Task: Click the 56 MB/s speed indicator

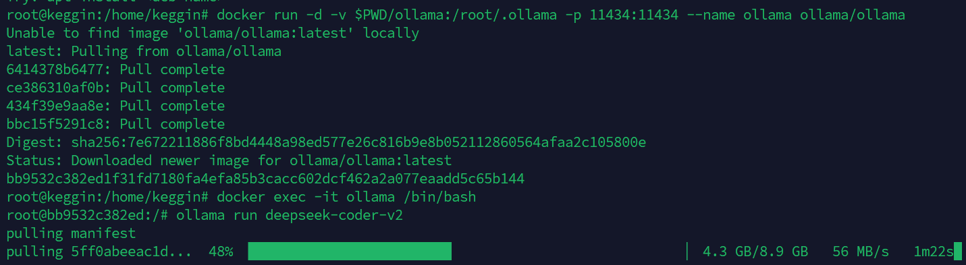Action: coord(861,252)
